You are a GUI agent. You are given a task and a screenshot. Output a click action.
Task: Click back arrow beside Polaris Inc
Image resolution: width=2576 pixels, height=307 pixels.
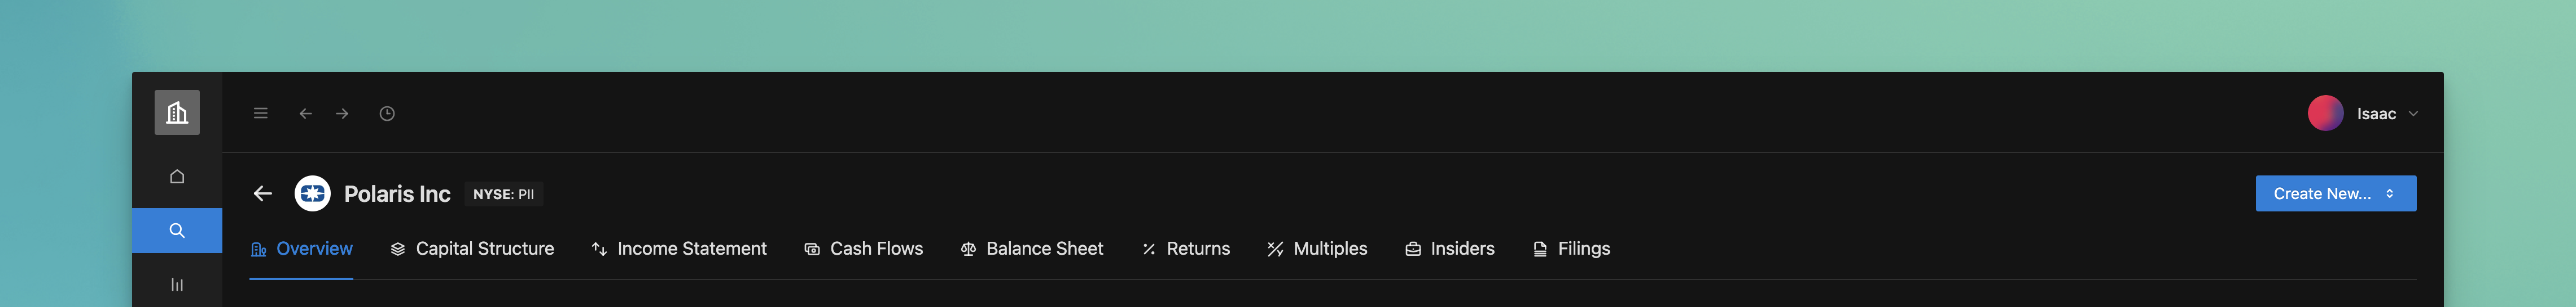263,193
